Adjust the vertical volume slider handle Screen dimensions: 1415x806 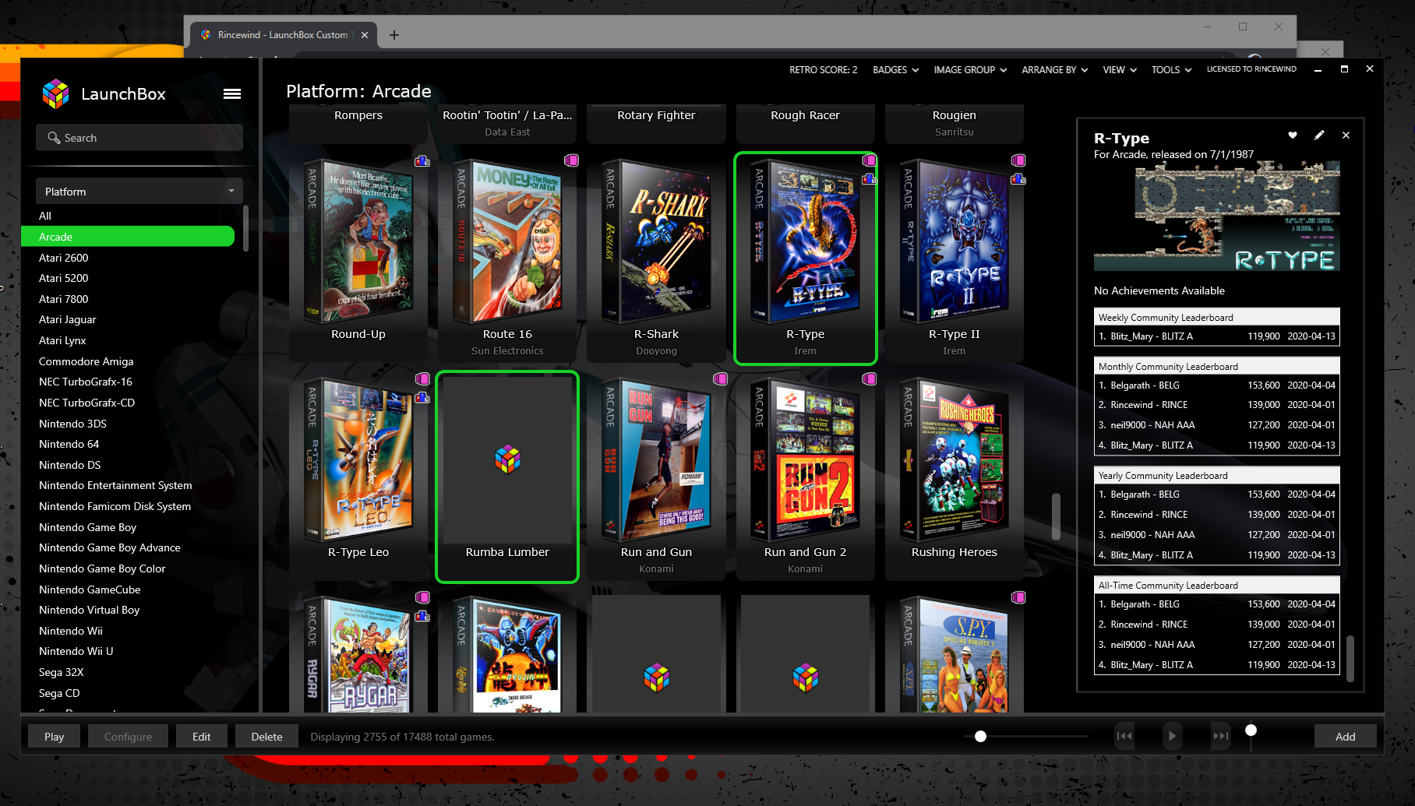1251,730
